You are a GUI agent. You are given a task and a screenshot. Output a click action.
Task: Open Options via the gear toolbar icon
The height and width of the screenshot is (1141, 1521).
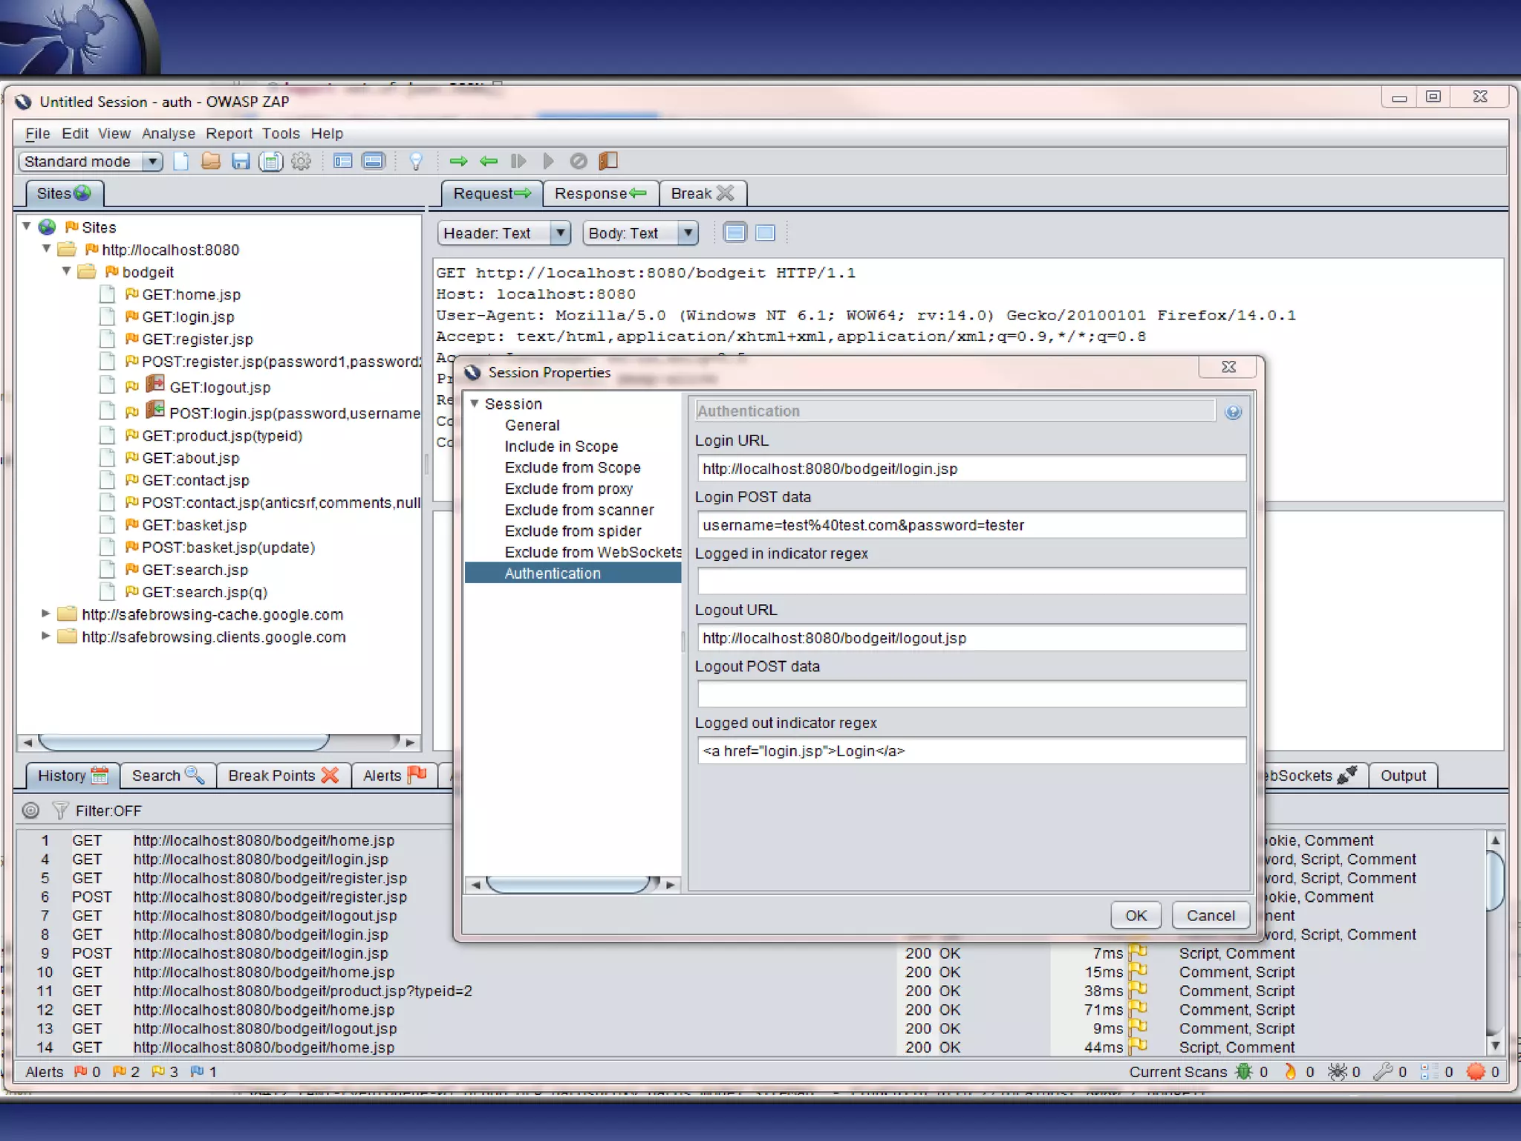301,161
